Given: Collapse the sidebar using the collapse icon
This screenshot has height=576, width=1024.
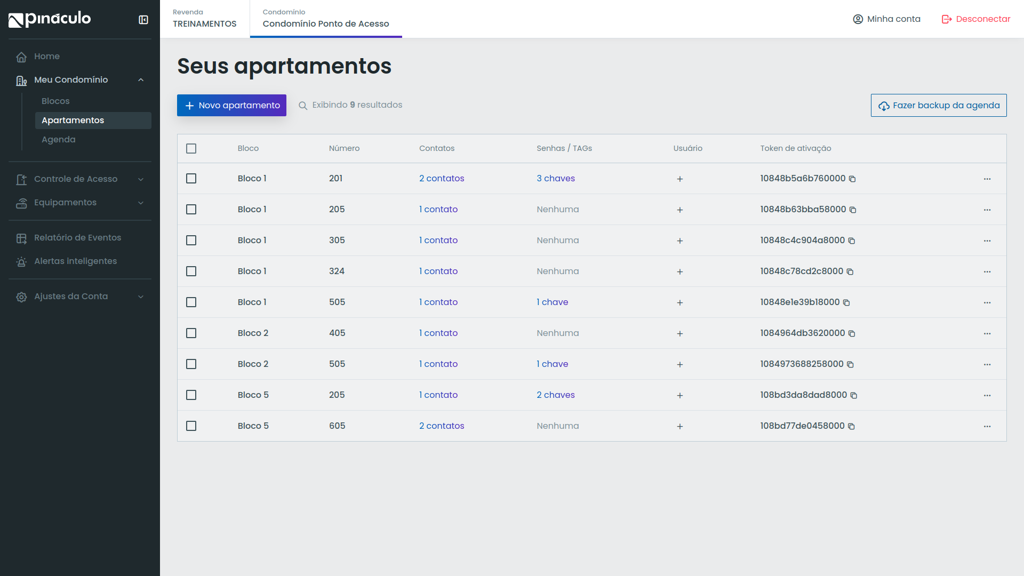Looking at the screenshot, I should (143, 19).
